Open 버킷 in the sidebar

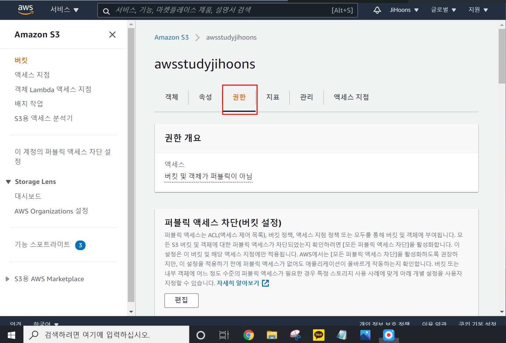coord(21,60)
